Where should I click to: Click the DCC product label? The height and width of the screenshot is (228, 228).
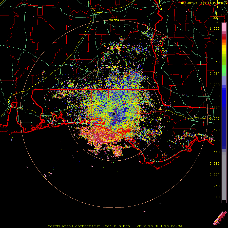pyautogui.click(x=222, y=15)
